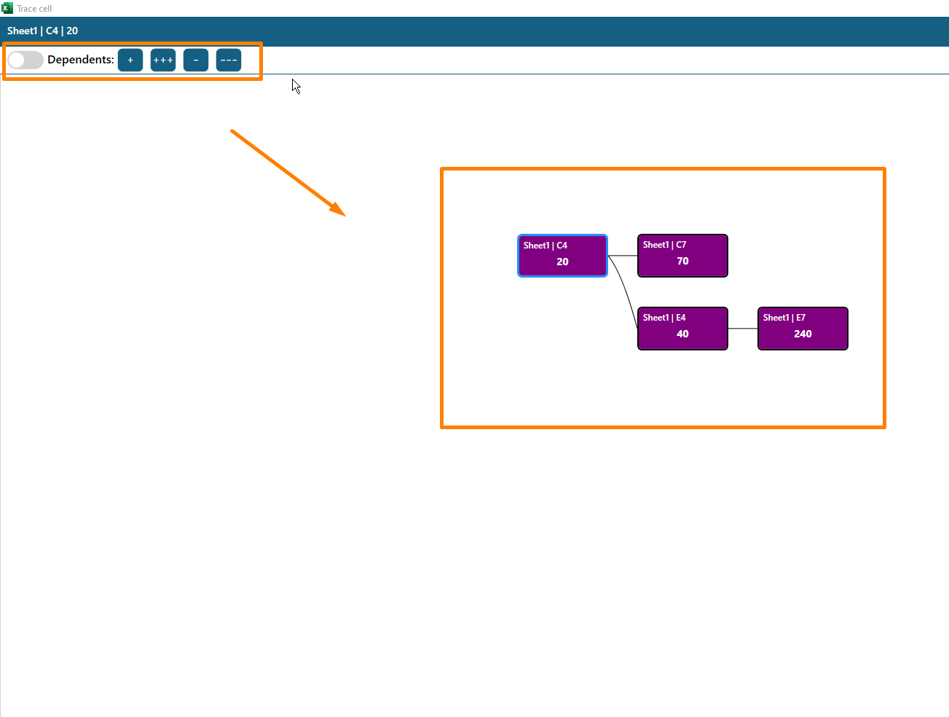Click the value 240 in the E7 node
The image size is (949, 717).
803,334
